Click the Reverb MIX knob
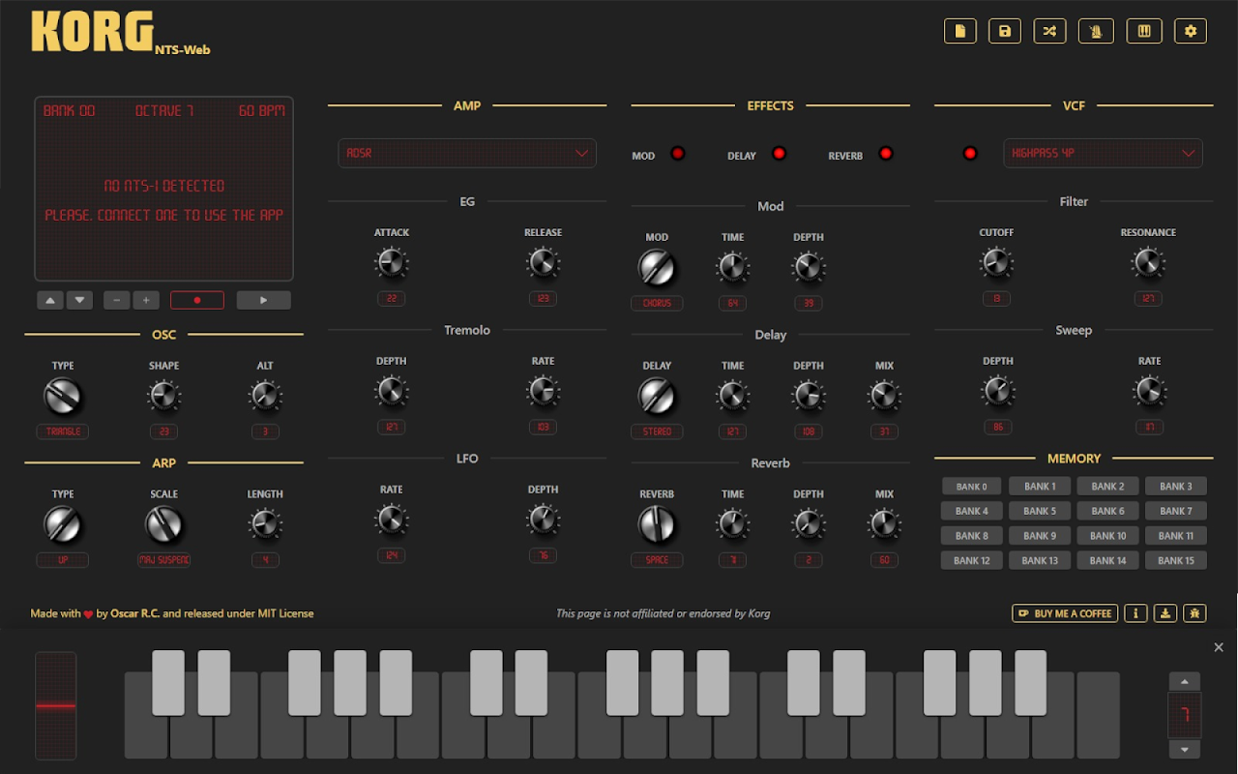Image resolution: width=1238 pixels, height=774 pixels. 884,524
